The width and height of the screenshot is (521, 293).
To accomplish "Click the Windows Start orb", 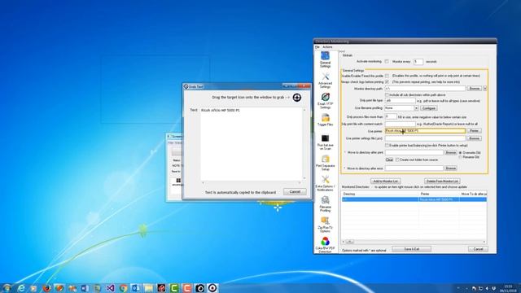I will 7,288.
